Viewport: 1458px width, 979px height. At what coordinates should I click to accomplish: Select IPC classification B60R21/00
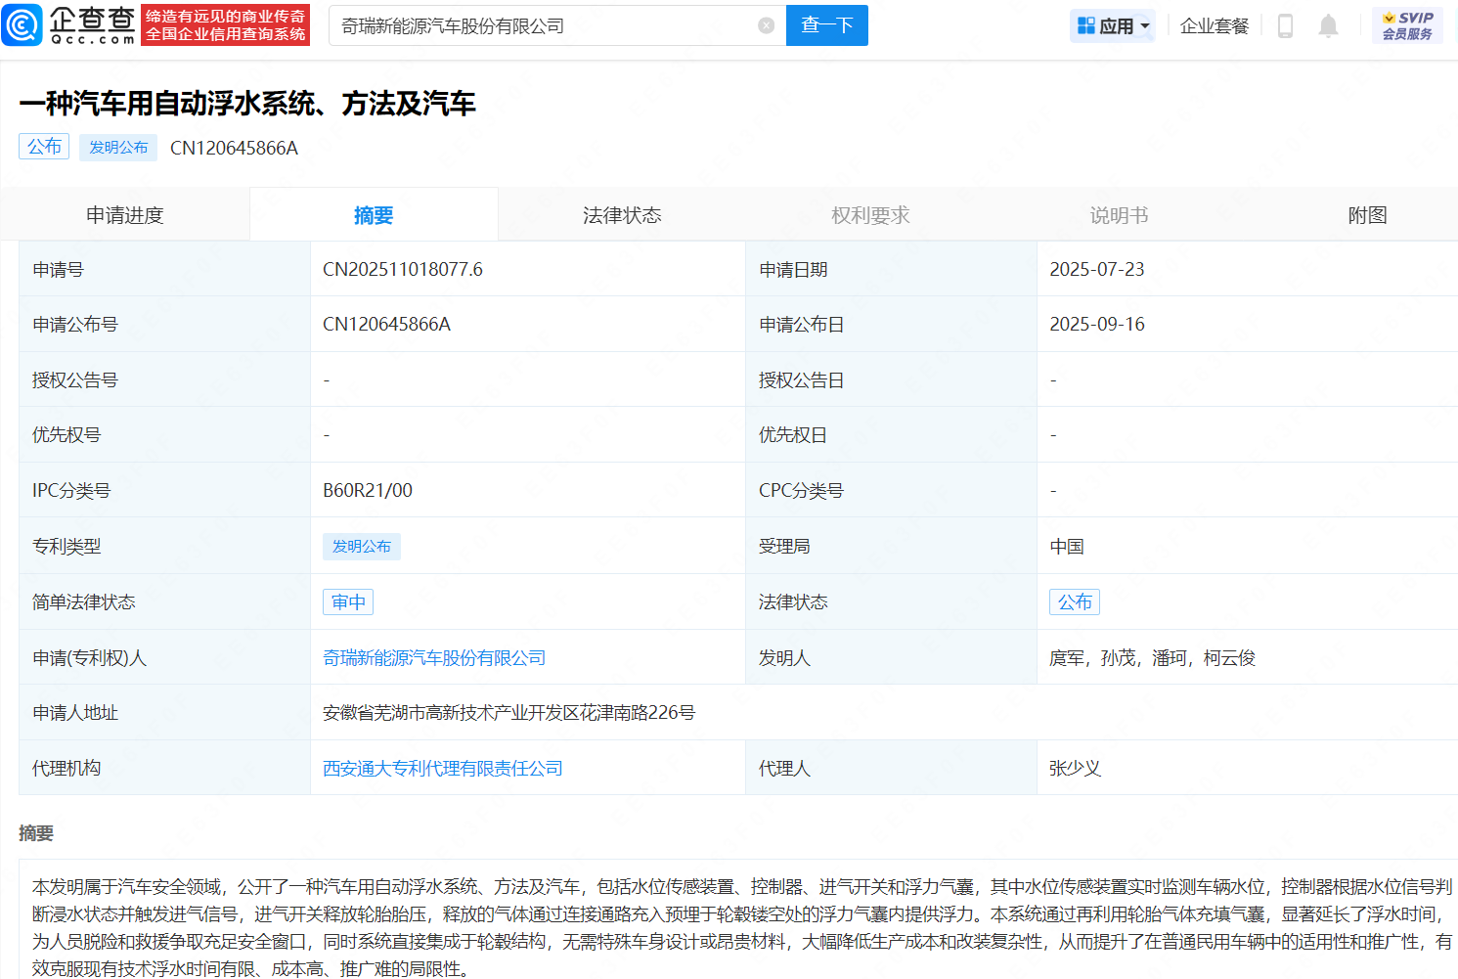[368, 491]
